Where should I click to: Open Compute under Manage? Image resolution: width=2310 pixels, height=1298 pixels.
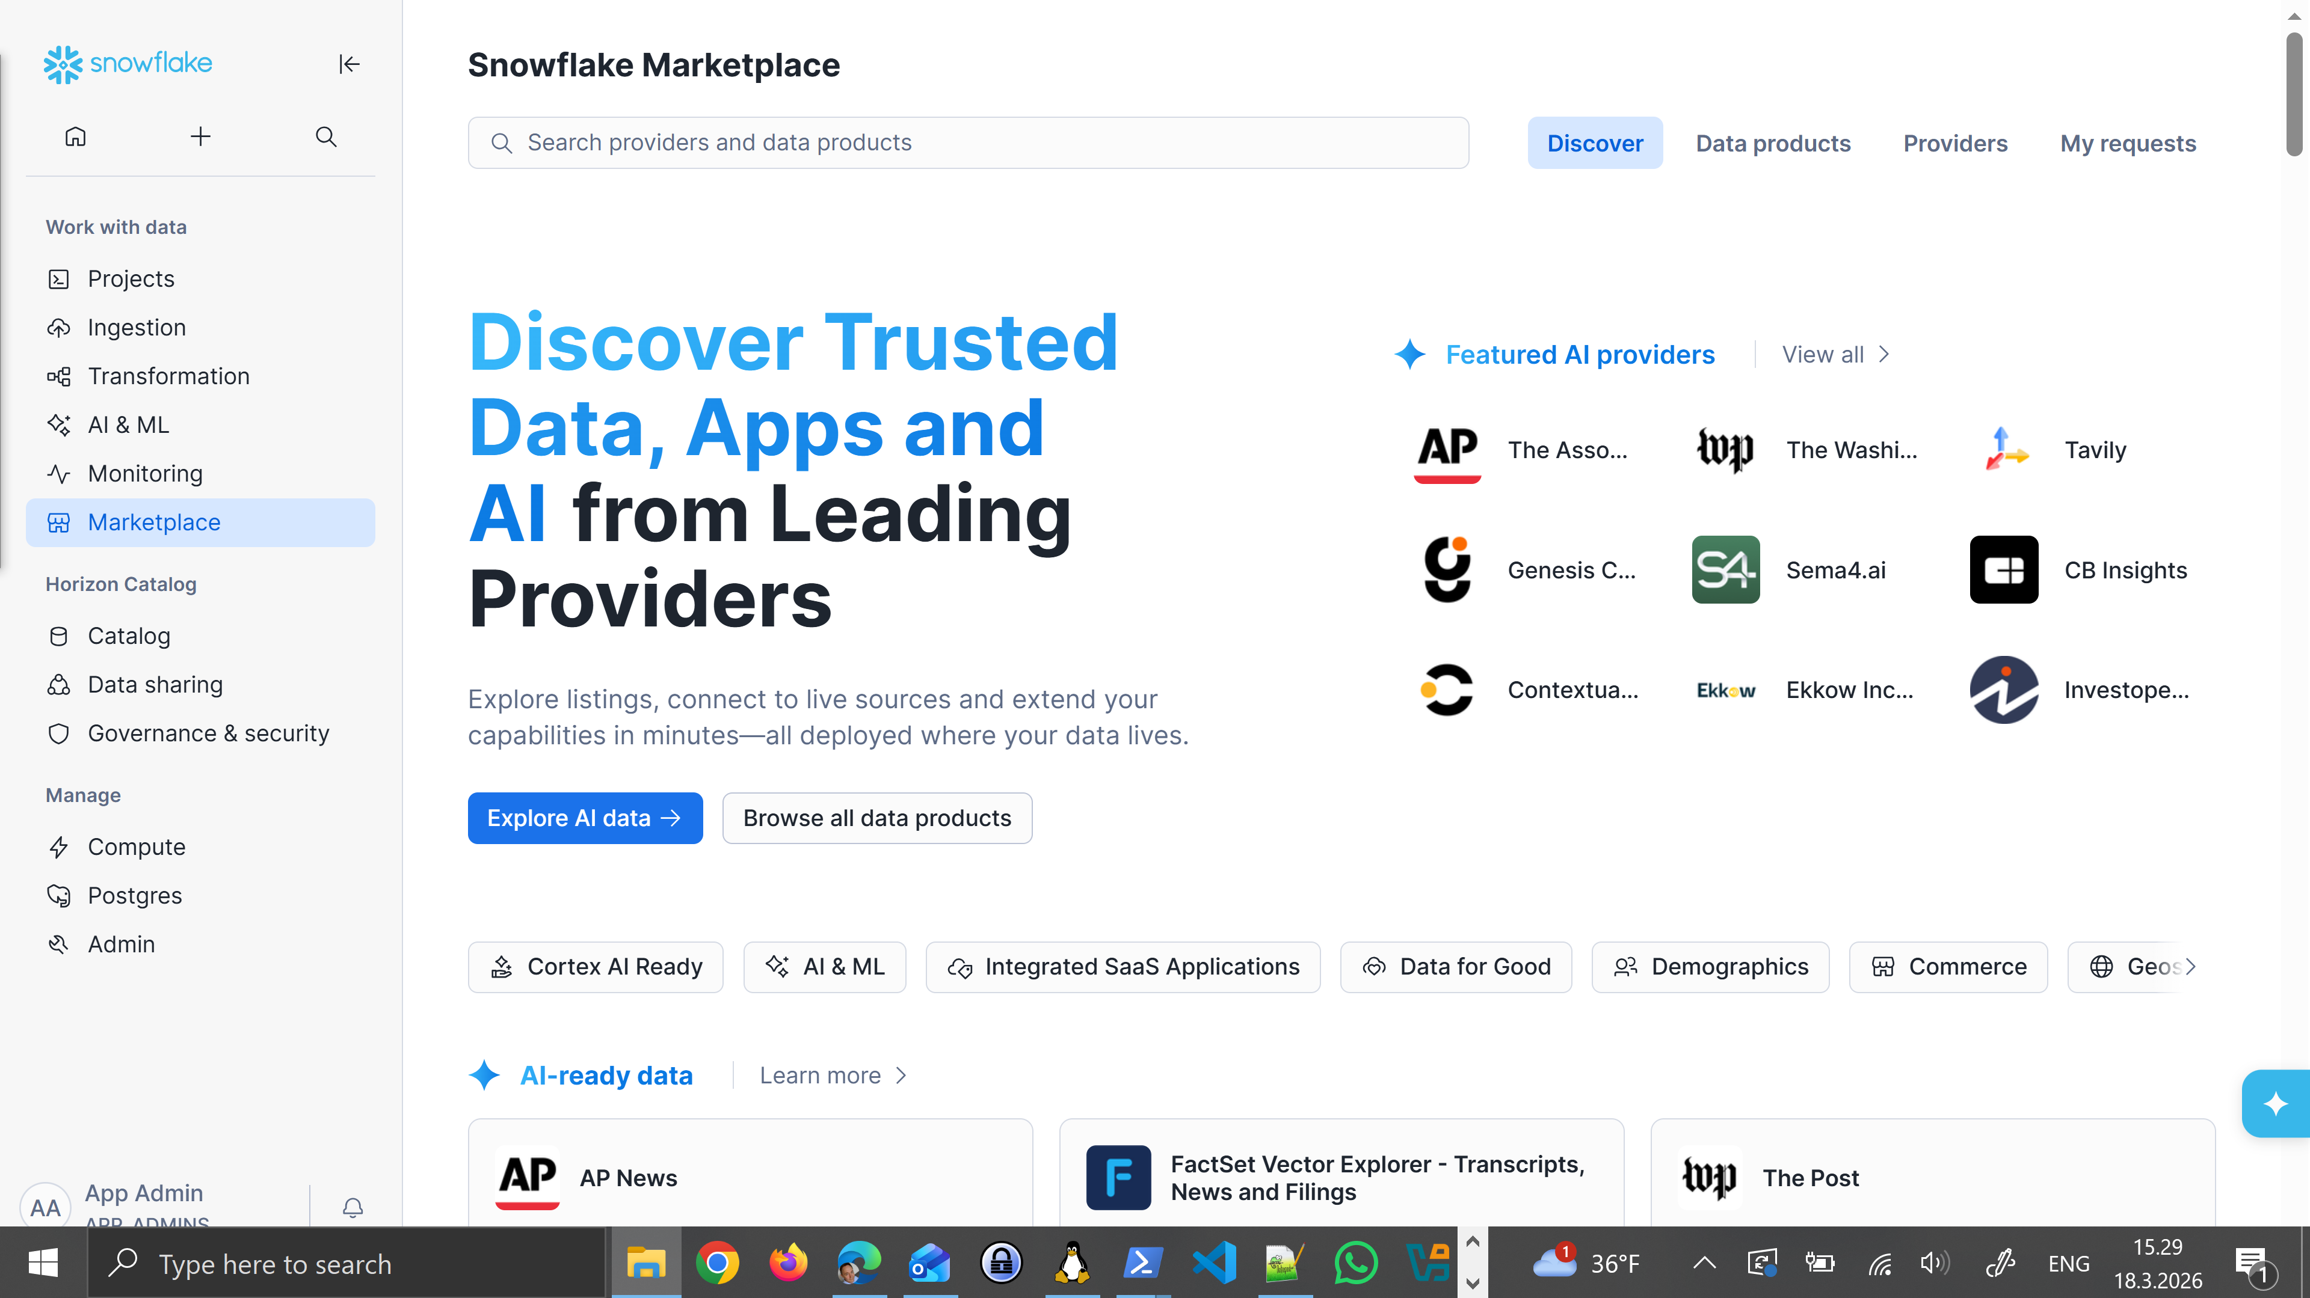tap(201, 847)
